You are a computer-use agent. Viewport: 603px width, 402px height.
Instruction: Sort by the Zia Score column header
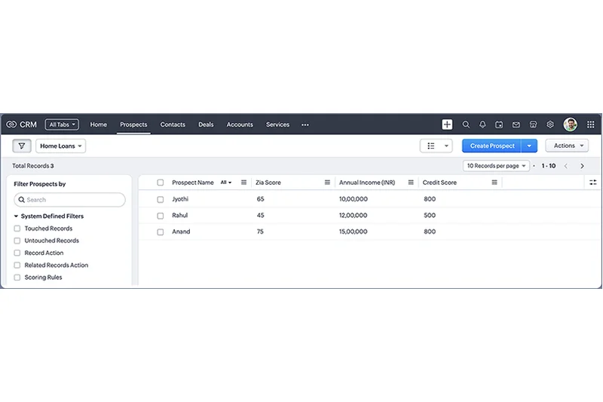[268, 183]
